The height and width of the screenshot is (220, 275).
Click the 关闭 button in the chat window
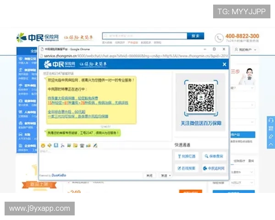[149, 176]
